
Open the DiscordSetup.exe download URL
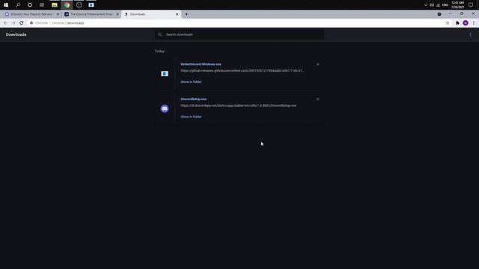(x=238, y=105)
